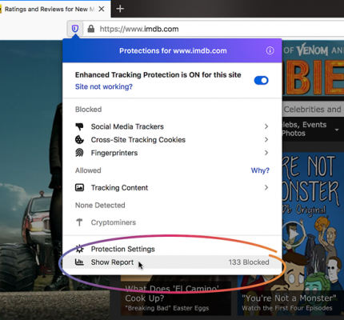This screenshot has height=320, width=344.
Task: Click the Tracking Content image icon
Action: 79,188
